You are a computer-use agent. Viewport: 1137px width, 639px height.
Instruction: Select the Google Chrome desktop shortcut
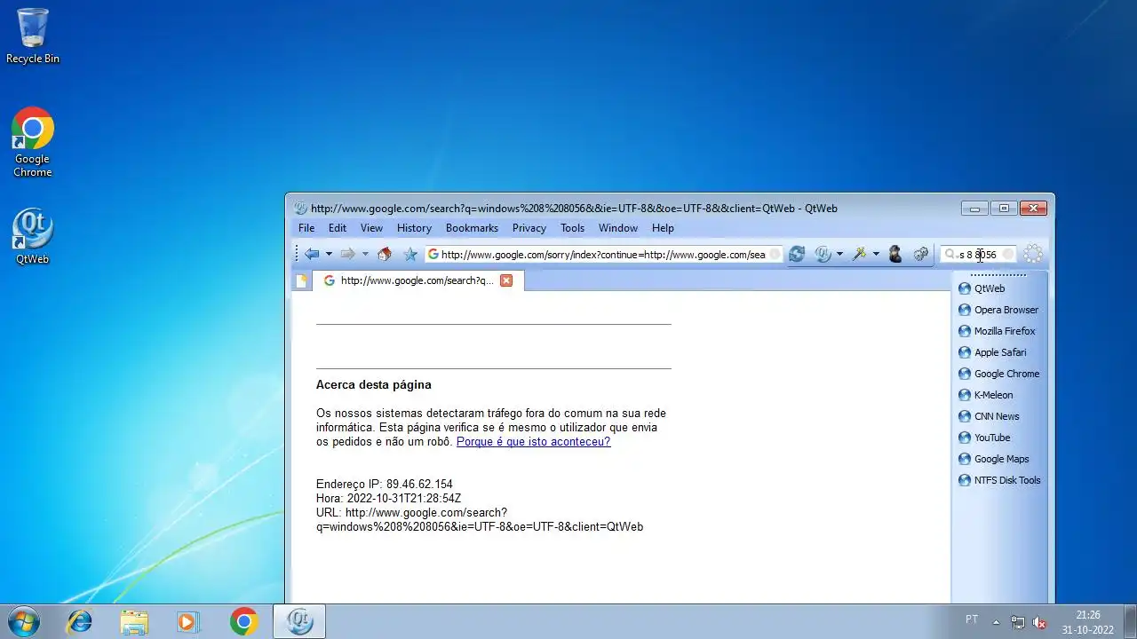(33, 143)
